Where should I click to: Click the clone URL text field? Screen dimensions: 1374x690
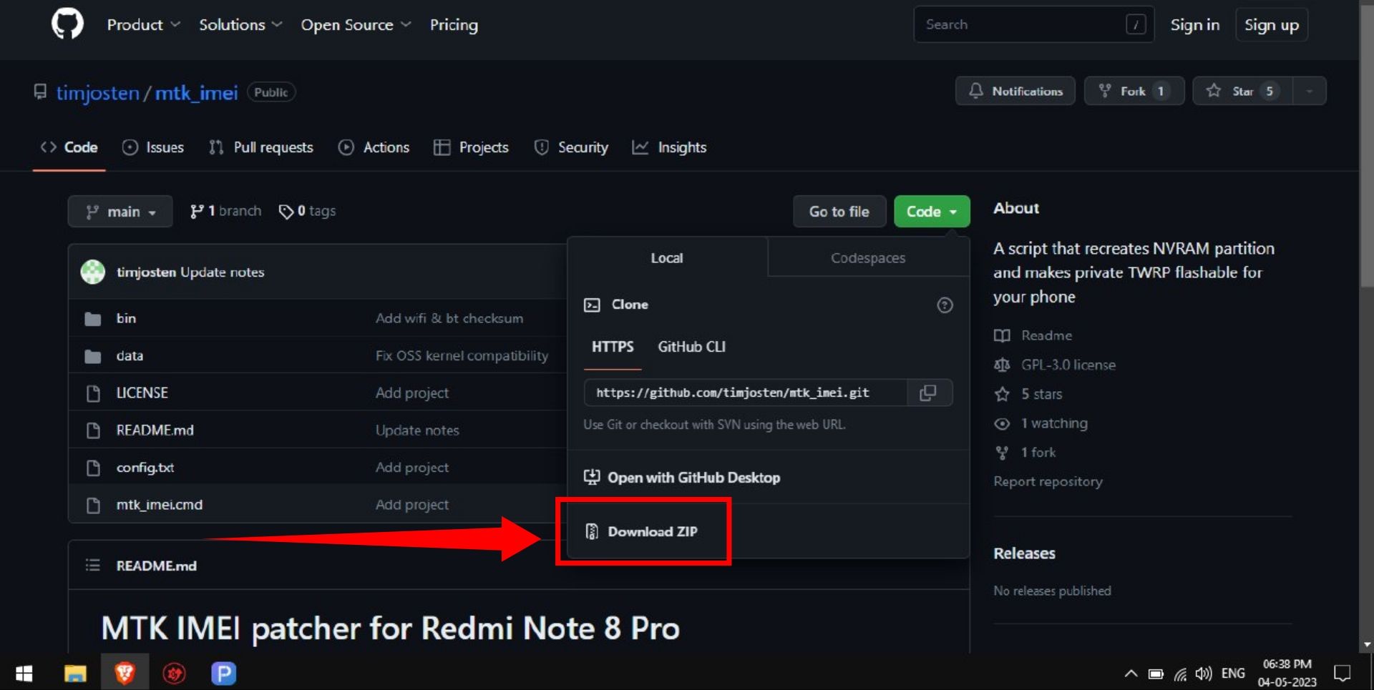[x=746, y=393]
